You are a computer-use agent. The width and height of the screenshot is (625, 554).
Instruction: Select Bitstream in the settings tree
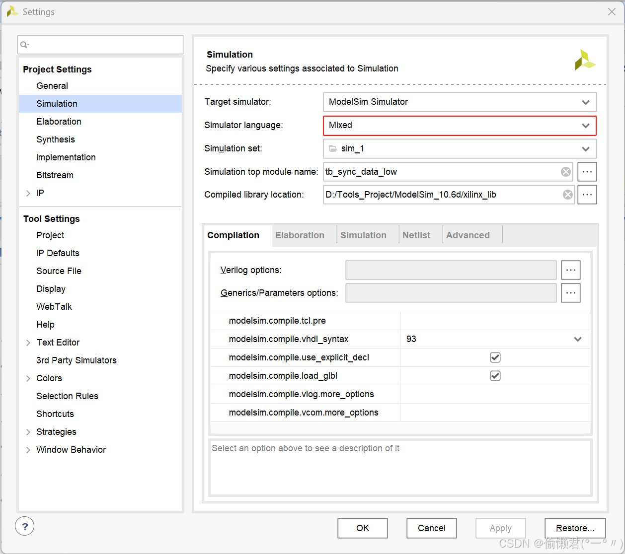pyautogui.click(x=55, y=175)
